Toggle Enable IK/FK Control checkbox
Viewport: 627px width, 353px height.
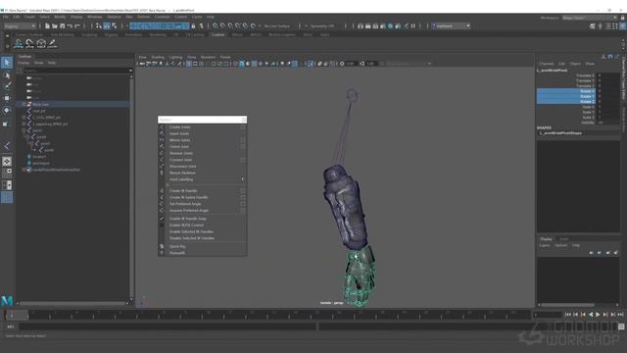(x=162, y=225)
